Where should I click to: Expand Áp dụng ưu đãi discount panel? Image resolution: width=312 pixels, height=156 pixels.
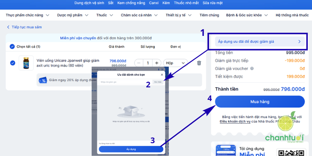point(259,41)
